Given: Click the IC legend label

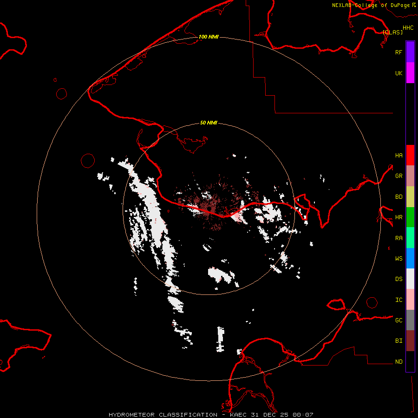Looking at the screenshot, I should point(398,300).
